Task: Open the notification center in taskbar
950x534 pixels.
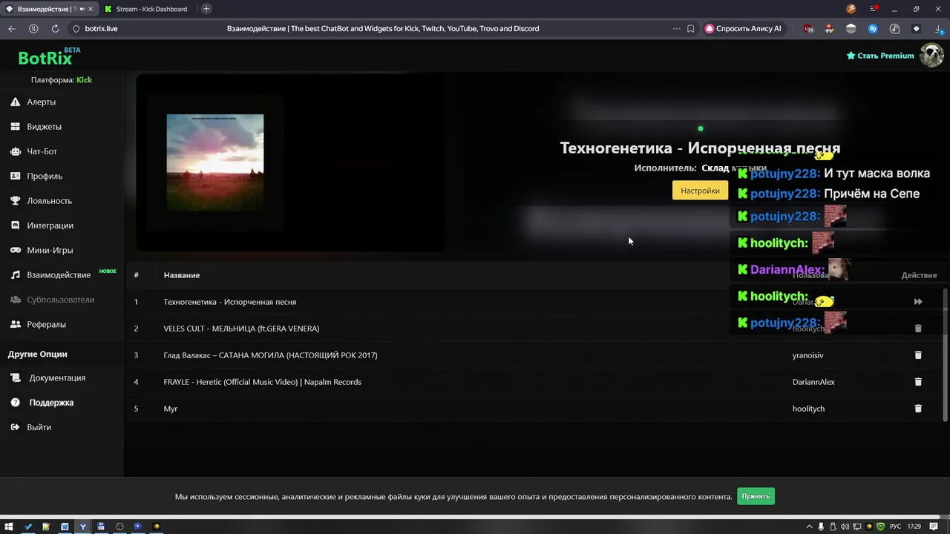Action: click(934, 527)
